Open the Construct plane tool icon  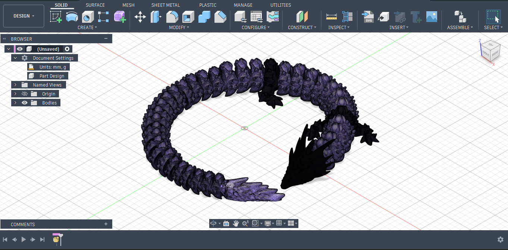302,17
